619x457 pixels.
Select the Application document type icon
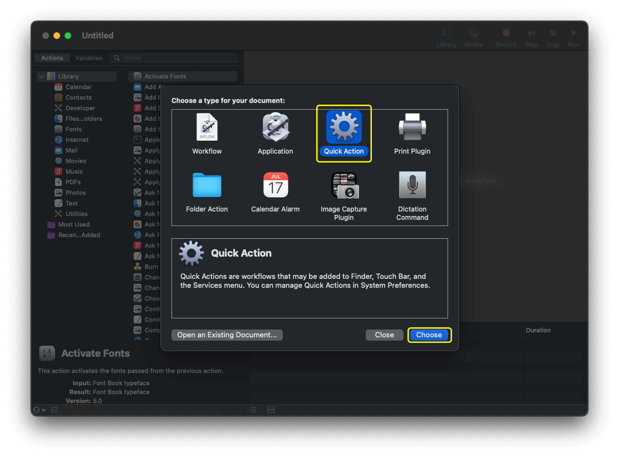tap(275, 127)
